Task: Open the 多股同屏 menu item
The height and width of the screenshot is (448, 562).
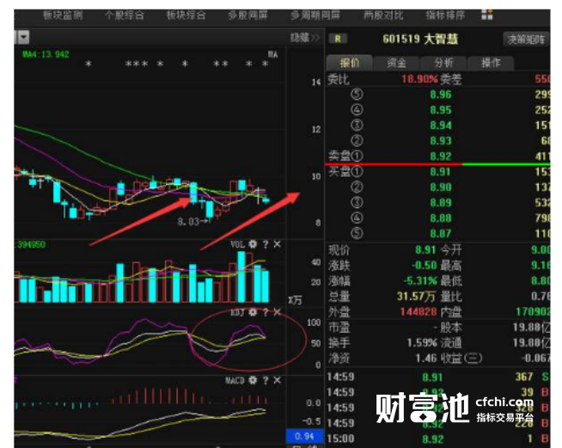Action: (x=248, y=15)
